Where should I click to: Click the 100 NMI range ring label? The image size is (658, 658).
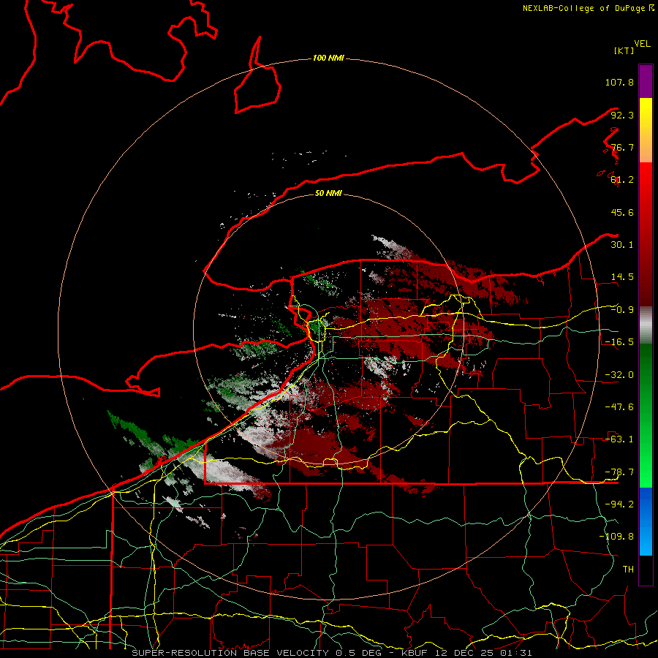(328, 58)
